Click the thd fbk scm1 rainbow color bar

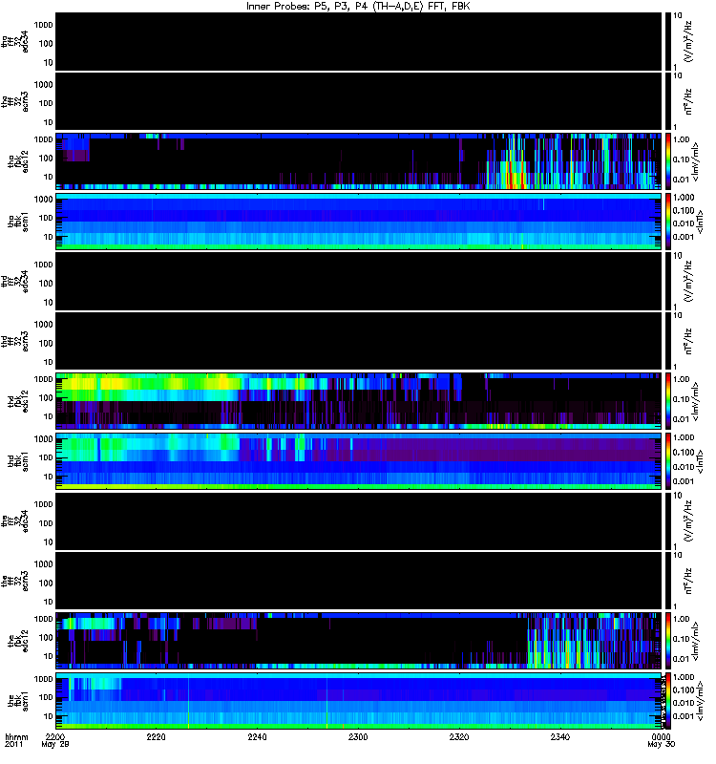pyautogui.click(x=668, y=461)
